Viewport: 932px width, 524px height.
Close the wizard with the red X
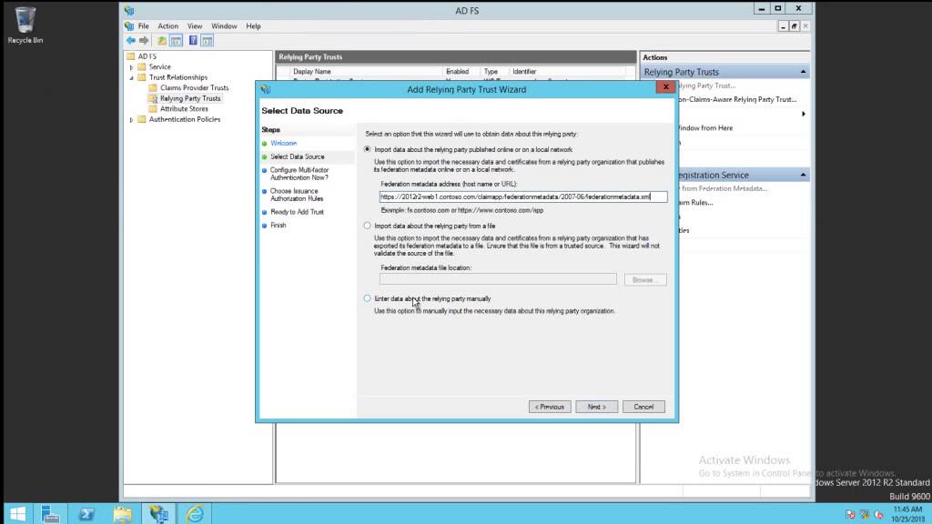pyautogui.click(x=665, y=86)
